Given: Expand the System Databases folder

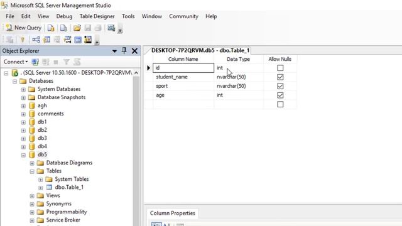Looking at the screenshot, I should pyautogui.click(x=23, y=90).
